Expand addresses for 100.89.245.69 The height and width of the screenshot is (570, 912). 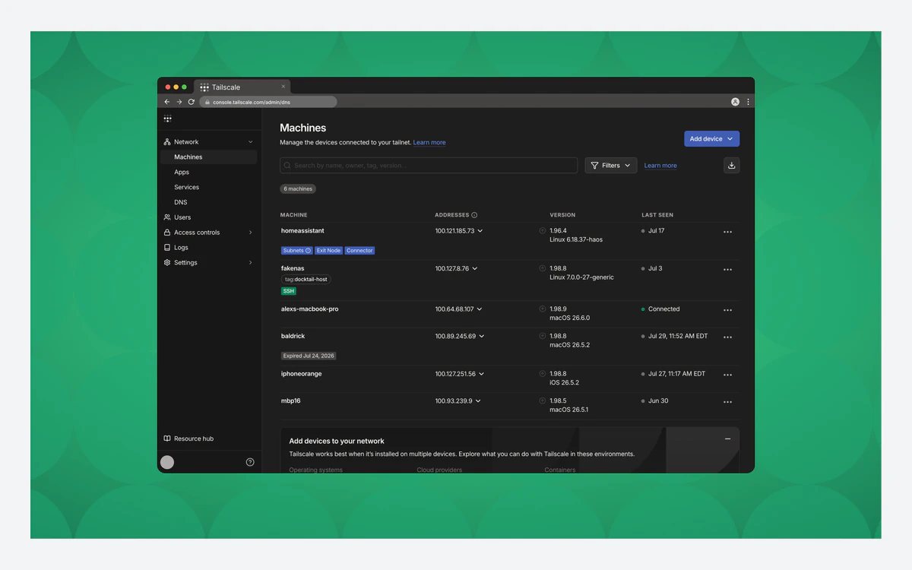[482, 336]
